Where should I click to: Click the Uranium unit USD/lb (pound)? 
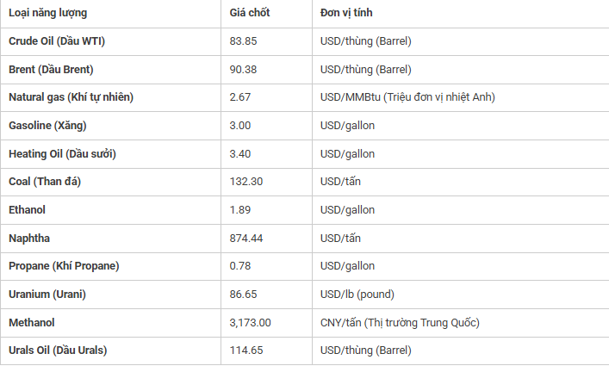(357, 295)
